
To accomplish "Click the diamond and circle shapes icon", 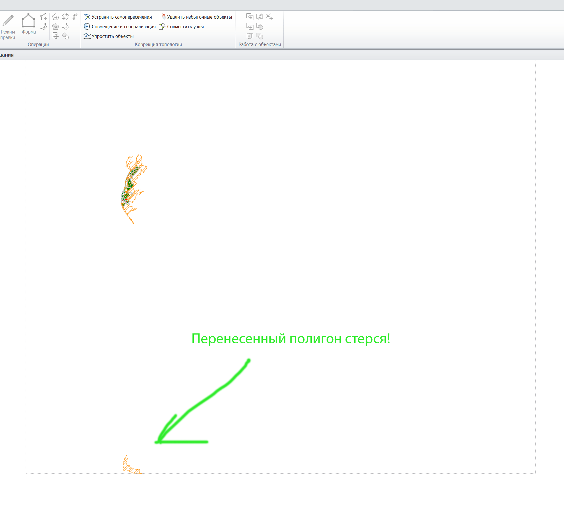I will click(x=65, y=36).
